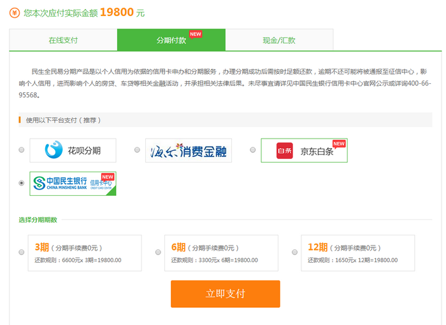
Task: Switch to the 在线支付 tab
Action: tap(63, 40)
